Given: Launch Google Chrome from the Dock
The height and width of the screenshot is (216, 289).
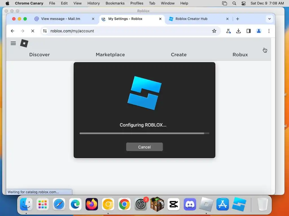Looking at the screenshot, I should [124, 204].
